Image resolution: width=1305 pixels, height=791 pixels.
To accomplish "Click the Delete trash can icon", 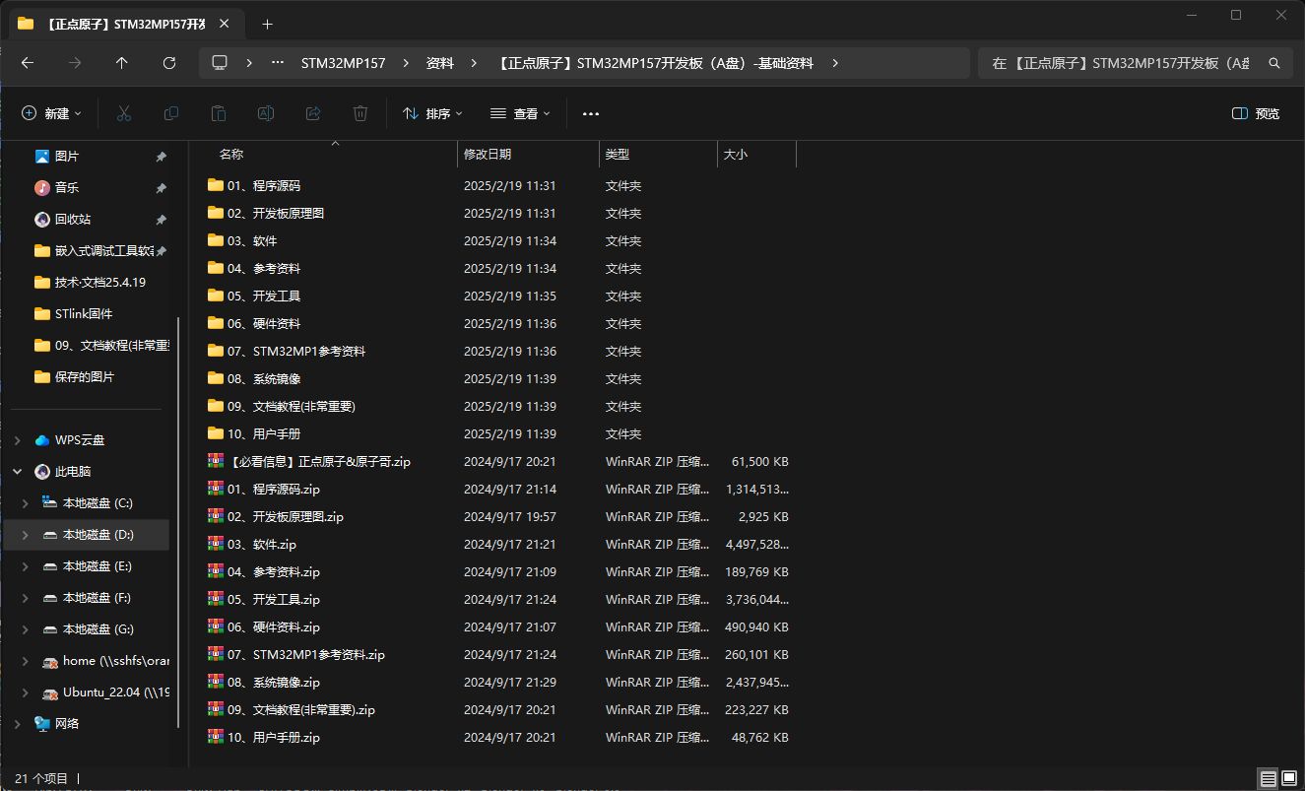I will click(360, 113).
